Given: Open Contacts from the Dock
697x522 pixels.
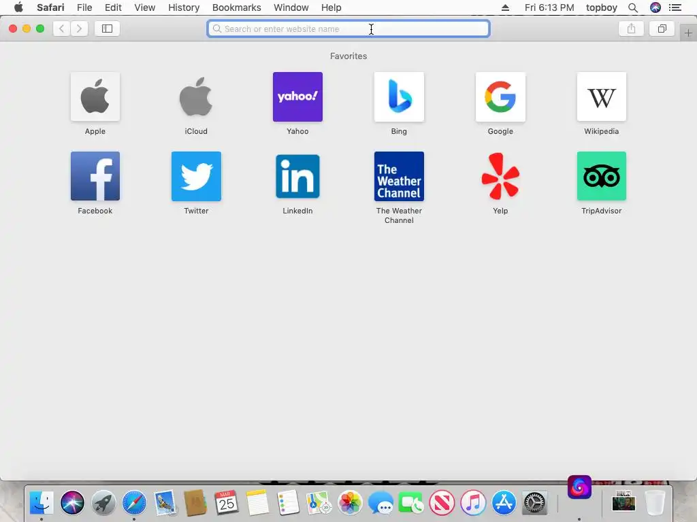Looking at the screenshot, I should 195,502.
